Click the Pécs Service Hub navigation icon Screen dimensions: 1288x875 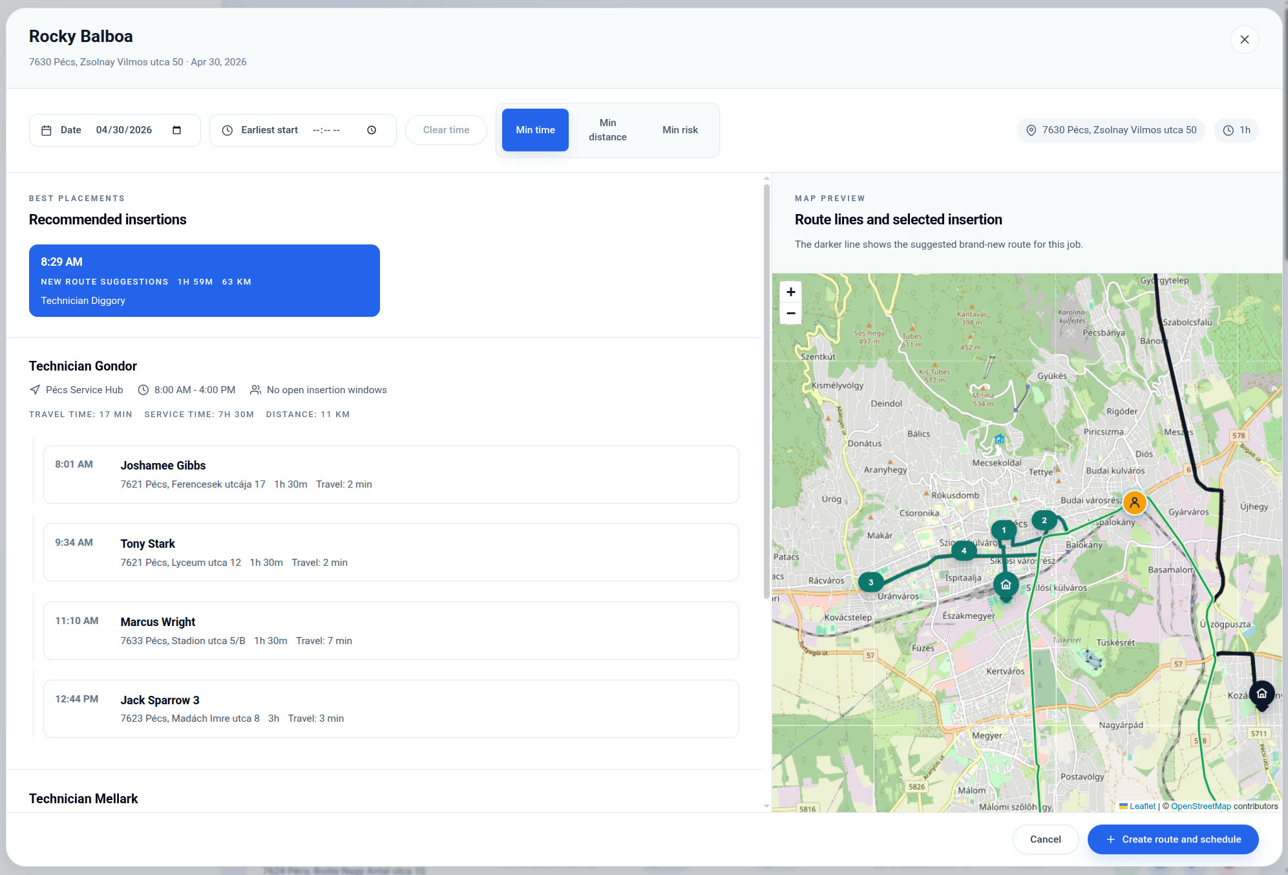[x=35, y=390]
